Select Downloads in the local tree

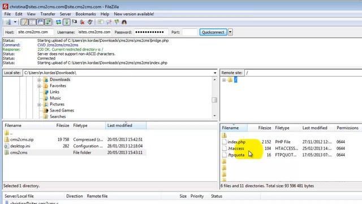click(x=60, y=79)
